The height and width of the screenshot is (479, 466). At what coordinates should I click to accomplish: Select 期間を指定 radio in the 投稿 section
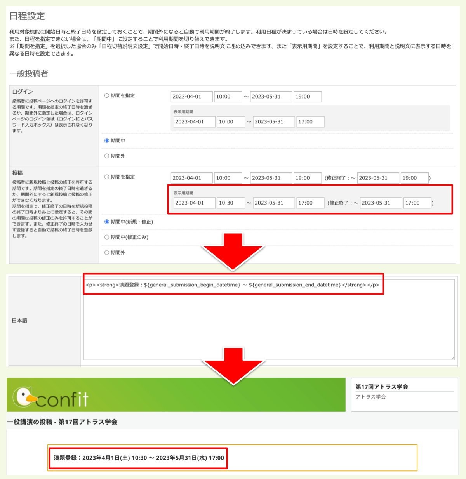point(106,177)
